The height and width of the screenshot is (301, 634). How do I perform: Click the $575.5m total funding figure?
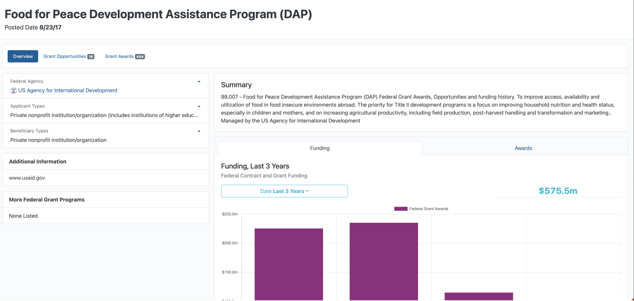558,191
